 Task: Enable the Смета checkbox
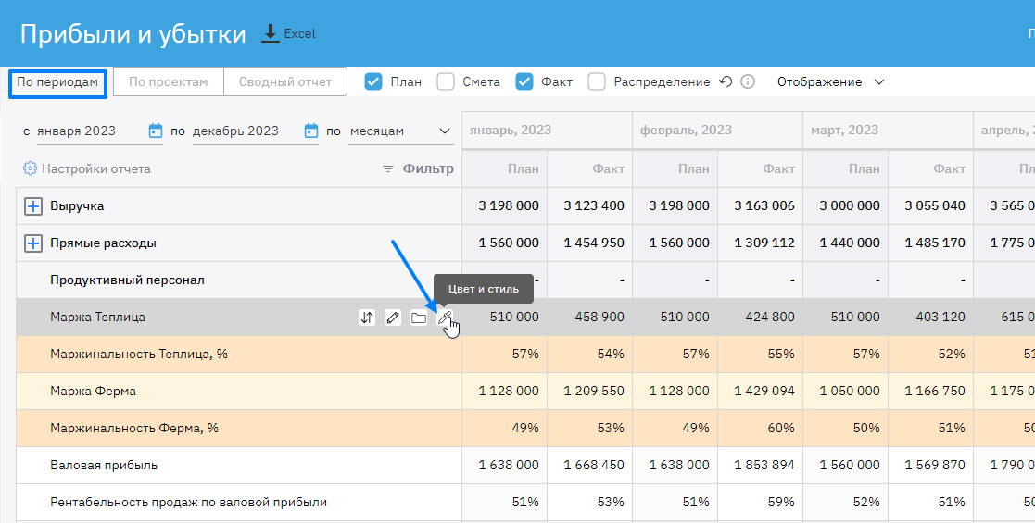click(x=447, y=81)
